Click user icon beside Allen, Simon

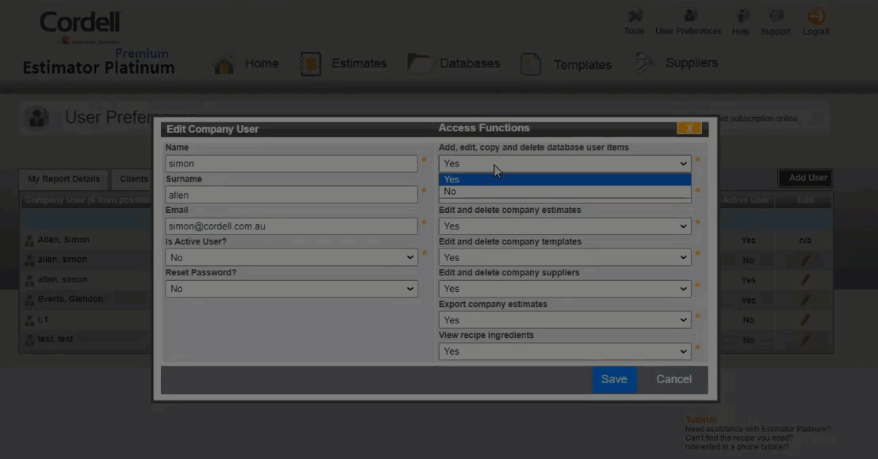pyautogui.click(x=29, y=240)
